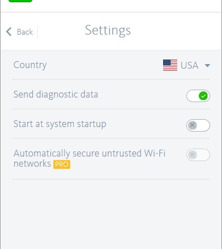Click the faded X knob on the Wi-Fi switch

click(193, 155)
